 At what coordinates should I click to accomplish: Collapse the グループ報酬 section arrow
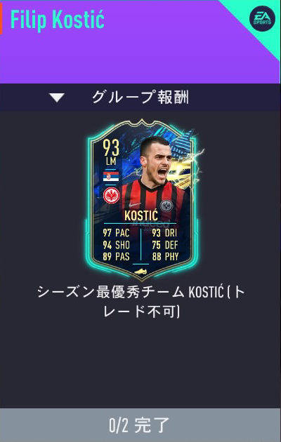pyautogui.click(x=57, y=98)
